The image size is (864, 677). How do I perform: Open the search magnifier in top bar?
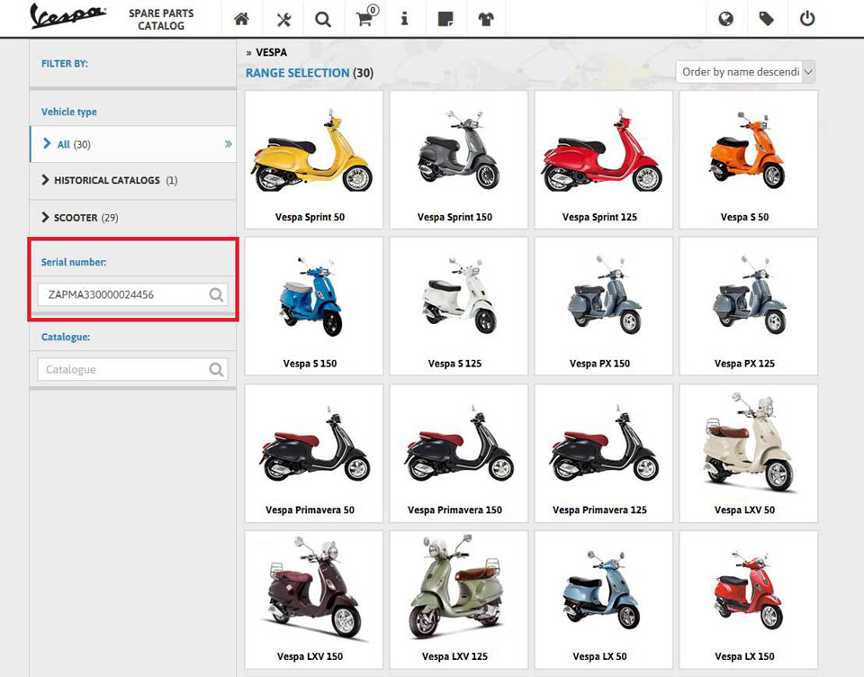coord(323,20)
